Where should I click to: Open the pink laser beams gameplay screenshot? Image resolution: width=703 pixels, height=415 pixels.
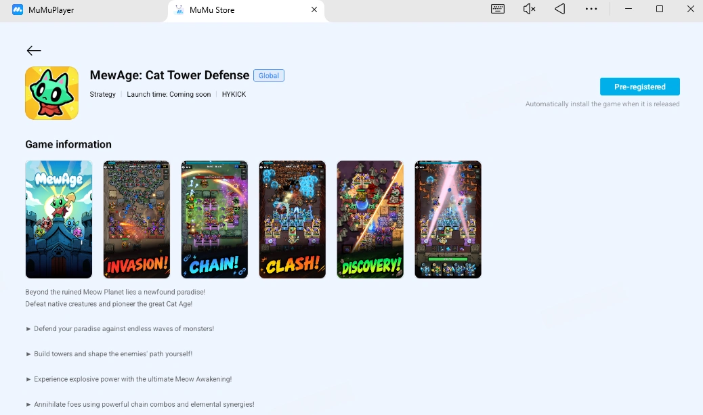tap(448, 219)
